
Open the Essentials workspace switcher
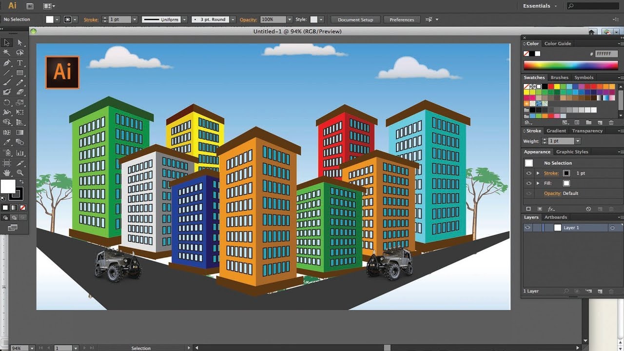pyautogui.click(x=540, y=6)
